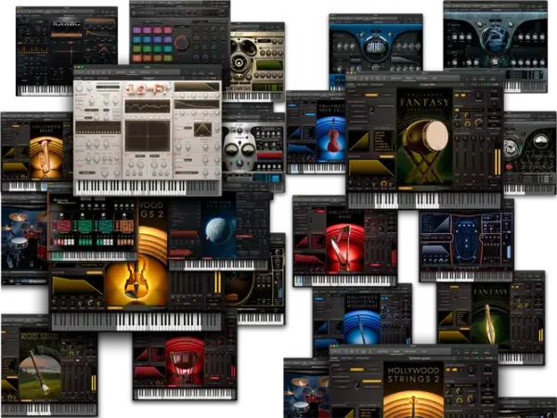
Task: Click the orange LED display in the step machine window
Action: click(127, 226)
